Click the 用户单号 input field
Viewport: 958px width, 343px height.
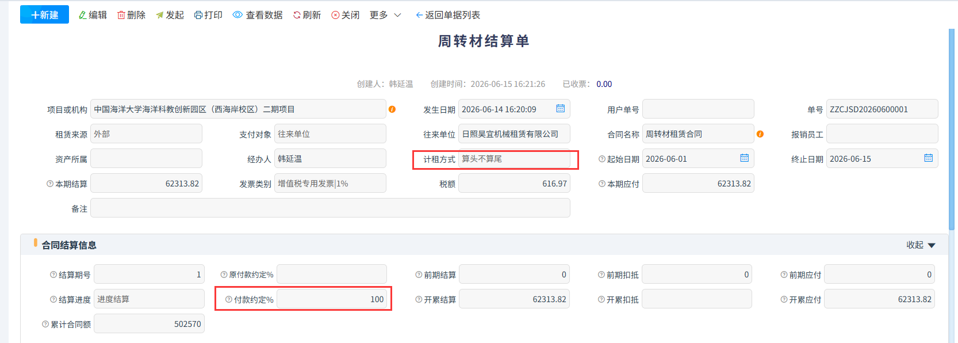698,109
